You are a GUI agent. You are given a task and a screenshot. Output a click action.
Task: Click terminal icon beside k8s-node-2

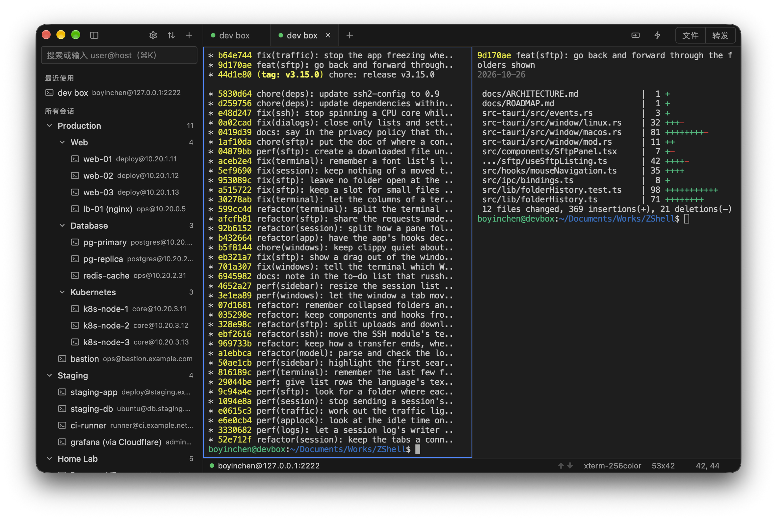(75, 325)
